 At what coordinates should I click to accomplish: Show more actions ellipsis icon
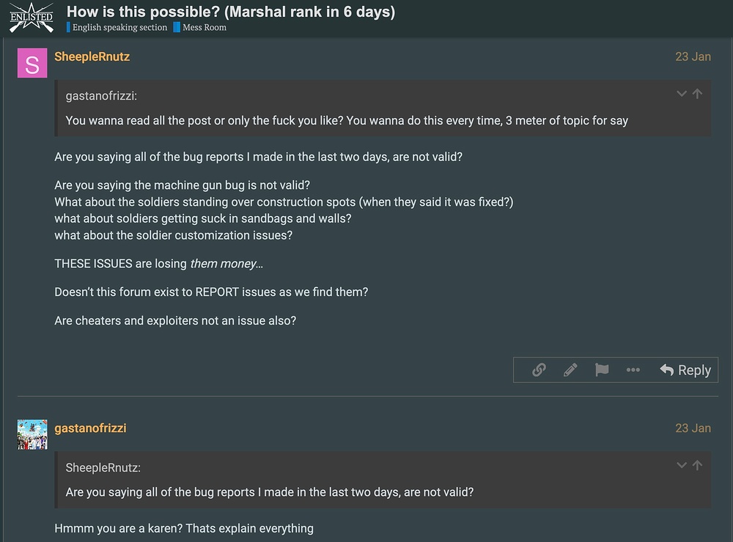click(x=633, y=370)
